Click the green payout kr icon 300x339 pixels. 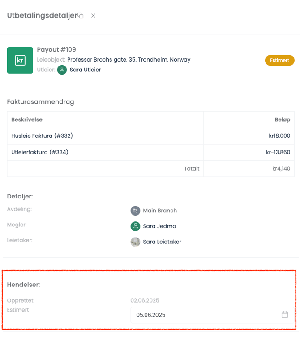click(20, 60)
